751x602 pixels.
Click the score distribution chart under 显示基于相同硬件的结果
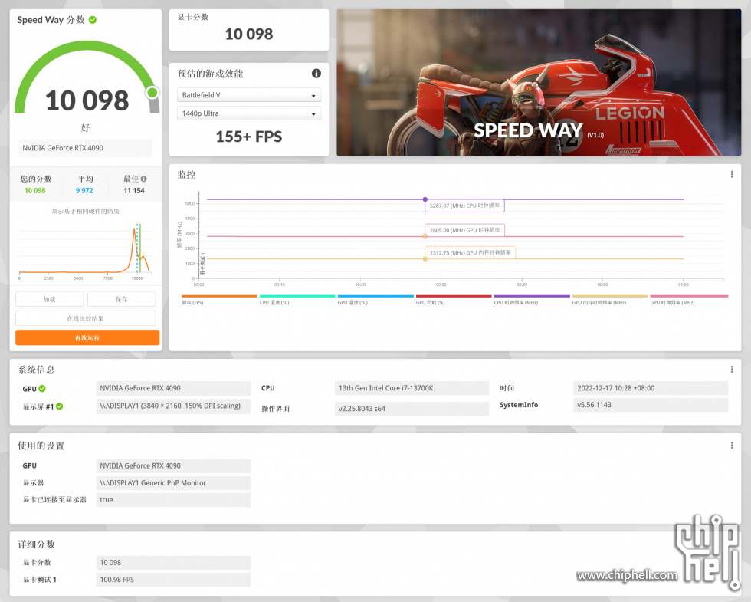click(86, 250)
